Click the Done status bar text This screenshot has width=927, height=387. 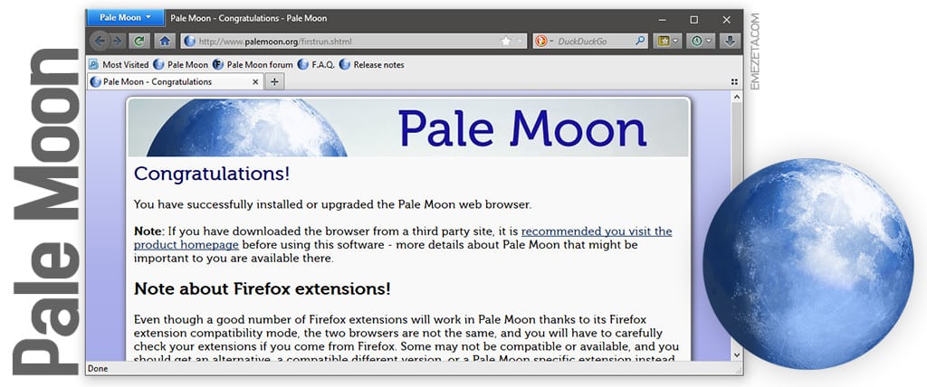coord(98,369)
